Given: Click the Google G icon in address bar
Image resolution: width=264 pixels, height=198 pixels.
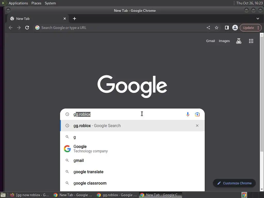Looking at the screenshot, I should (x=37, y=28).
